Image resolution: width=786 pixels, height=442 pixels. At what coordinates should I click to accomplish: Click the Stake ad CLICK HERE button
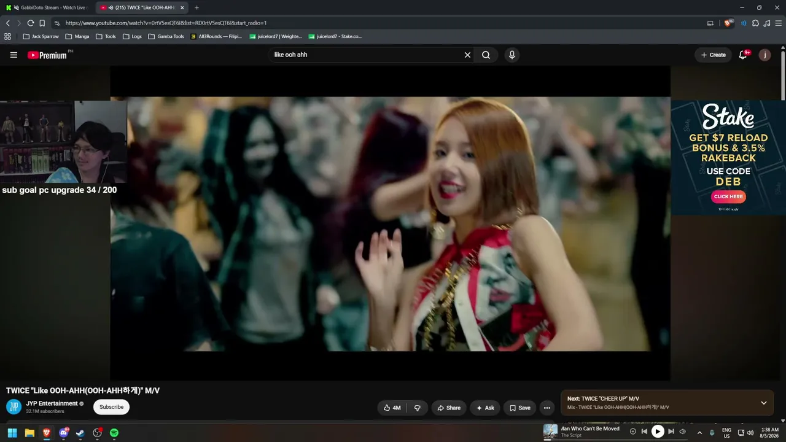pos(728,196)
